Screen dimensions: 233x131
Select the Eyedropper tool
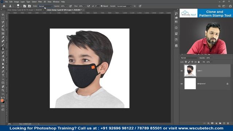pyautogui.click(x=3, y=37)
